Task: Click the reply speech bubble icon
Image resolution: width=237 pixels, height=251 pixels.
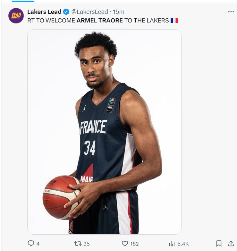Action: point(31,244)
